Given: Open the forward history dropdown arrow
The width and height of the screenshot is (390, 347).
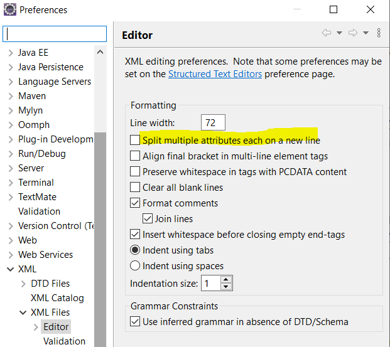Looking at the screenshot, I should click(x=366, y=33).
